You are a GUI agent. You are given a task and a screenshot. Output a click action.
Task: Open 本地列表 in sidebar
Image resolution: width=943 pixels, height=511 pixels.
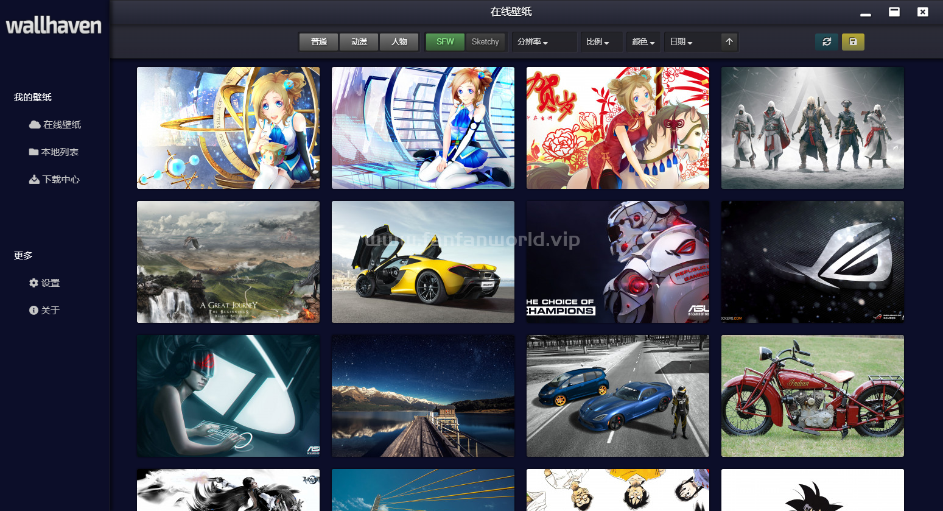click(x=54, y=152)
